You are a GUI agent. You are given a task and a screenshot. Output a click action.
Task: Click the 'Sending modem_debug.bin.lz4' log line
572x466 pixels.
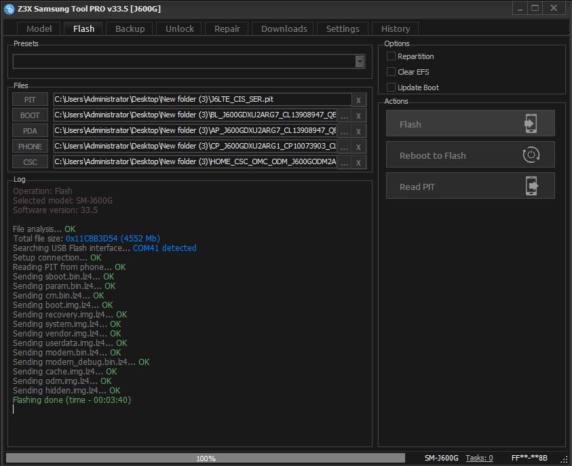(x=81, y=362)
